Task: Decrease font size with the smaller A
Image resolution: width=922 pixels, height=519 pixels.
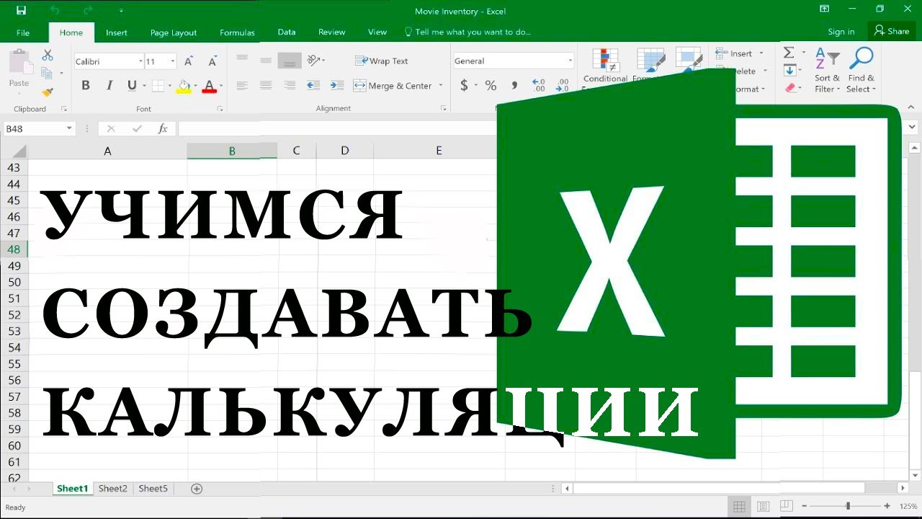Action: [212, 61]
